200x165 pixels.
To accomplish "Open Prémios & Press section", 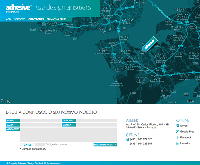I will click(x=56, y=19).
